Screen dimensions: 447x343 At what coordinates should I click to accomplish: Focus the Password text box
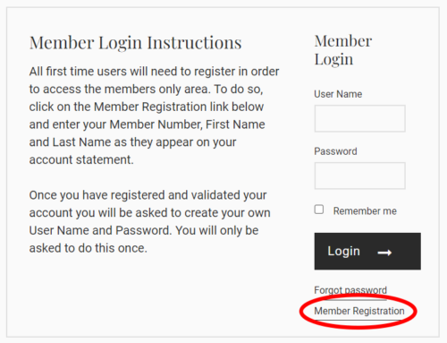pos(359,176)
